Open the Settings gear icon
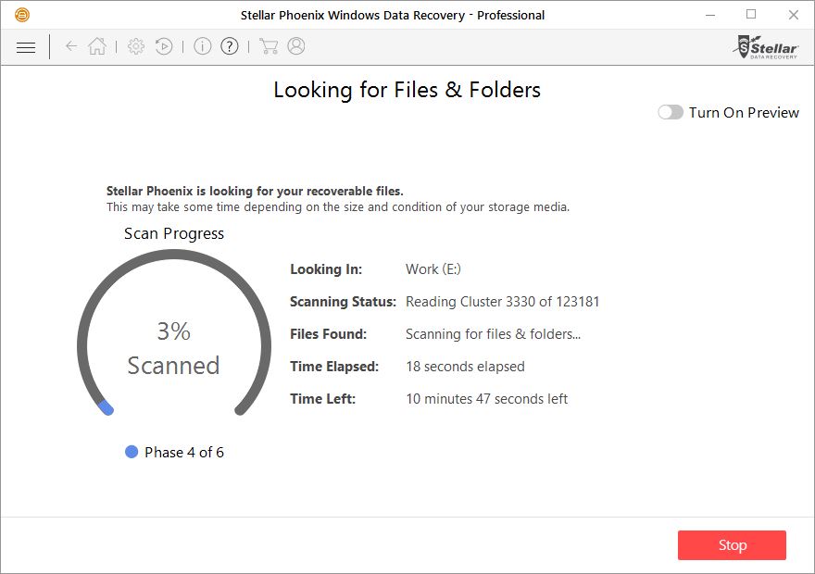The height and width of the screenshot is (574, 815). click(135, 45)
